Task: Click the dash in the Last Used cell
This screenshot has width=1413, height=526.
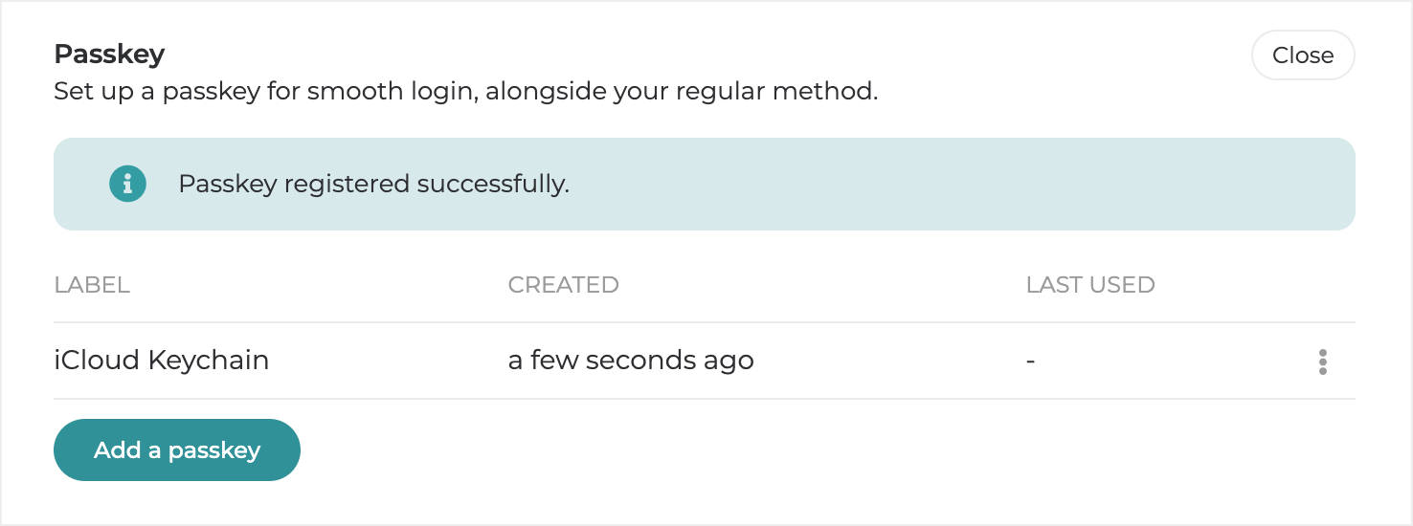Action: 1031,362
